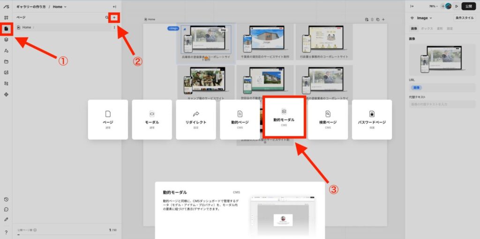
Task: Open the version history clock icon
Action: tap(6, 199)
